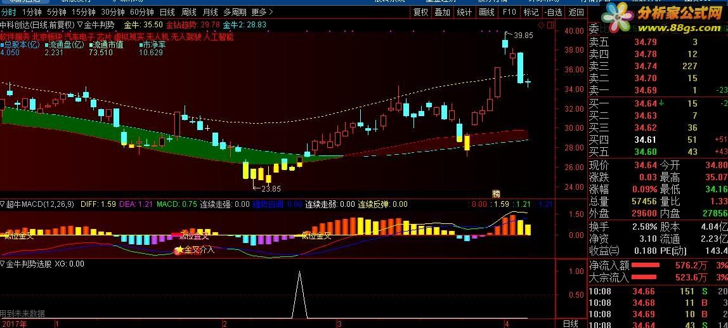Switch to the 5分钟 period tab
Viewport: 728px width, 328px height.
(x=56, y=12)
